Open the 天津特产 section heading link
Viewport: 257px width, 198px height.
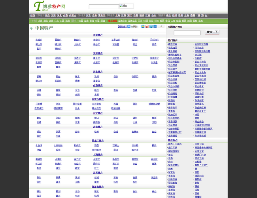(97, 53)
